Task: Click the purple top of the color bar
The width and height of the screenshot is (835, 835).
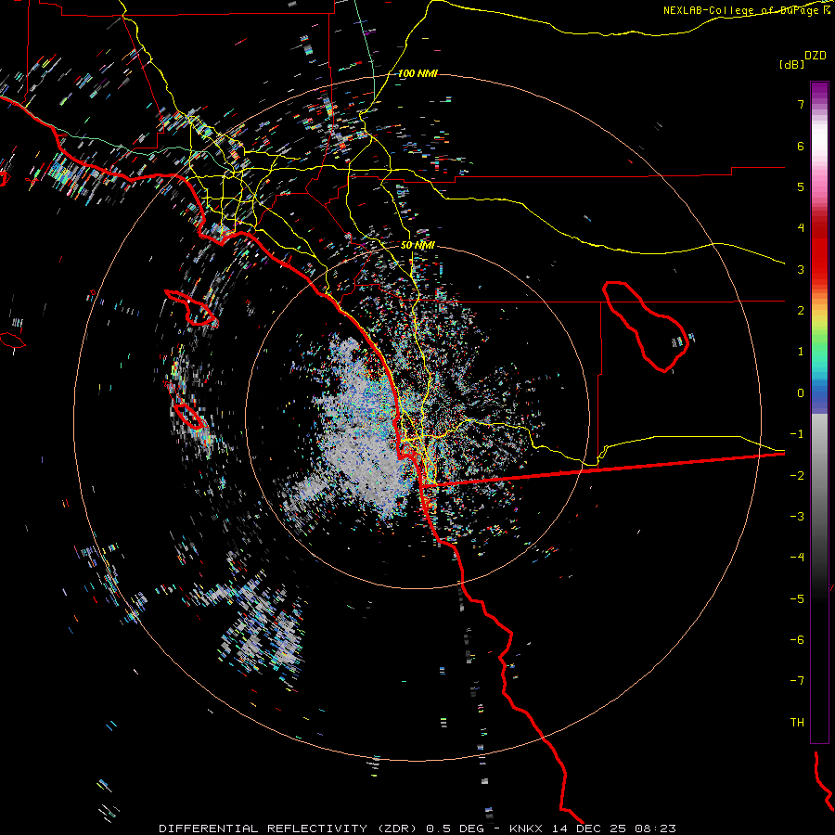Action: pos(819,92)
